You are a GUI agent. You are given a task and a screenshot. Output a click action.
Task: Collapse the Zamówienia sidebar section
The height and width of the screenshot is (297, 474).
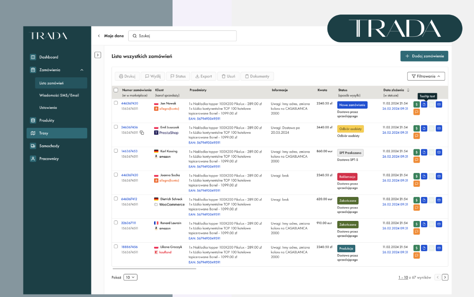[82, 70]
